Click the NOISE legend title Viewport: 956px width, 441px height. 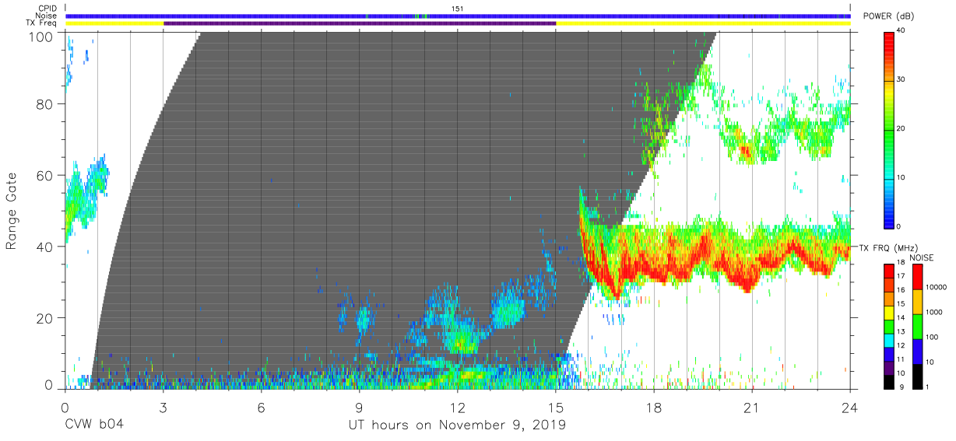(922, 257)
